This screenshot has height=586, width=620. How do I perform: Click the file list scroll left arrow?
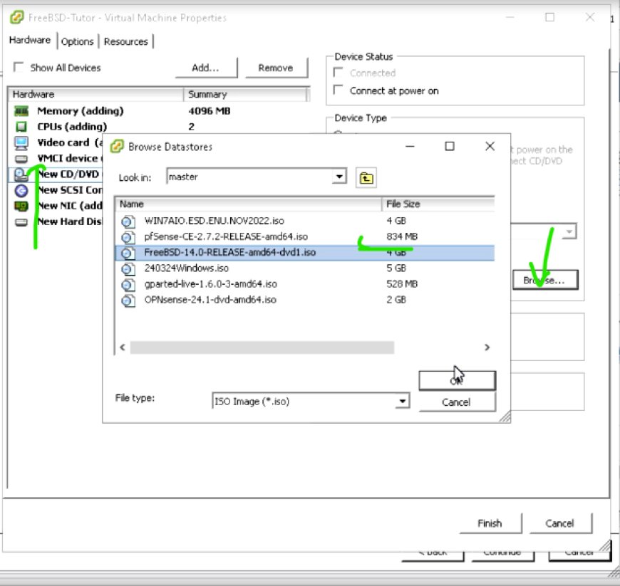pyautogui.click(x=123, y=347)
